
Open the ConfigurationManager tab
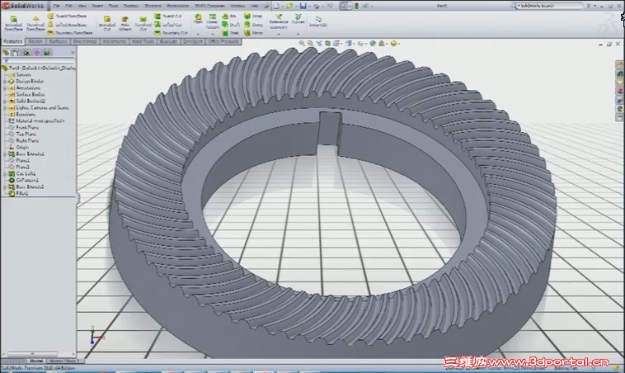point(26,53)
